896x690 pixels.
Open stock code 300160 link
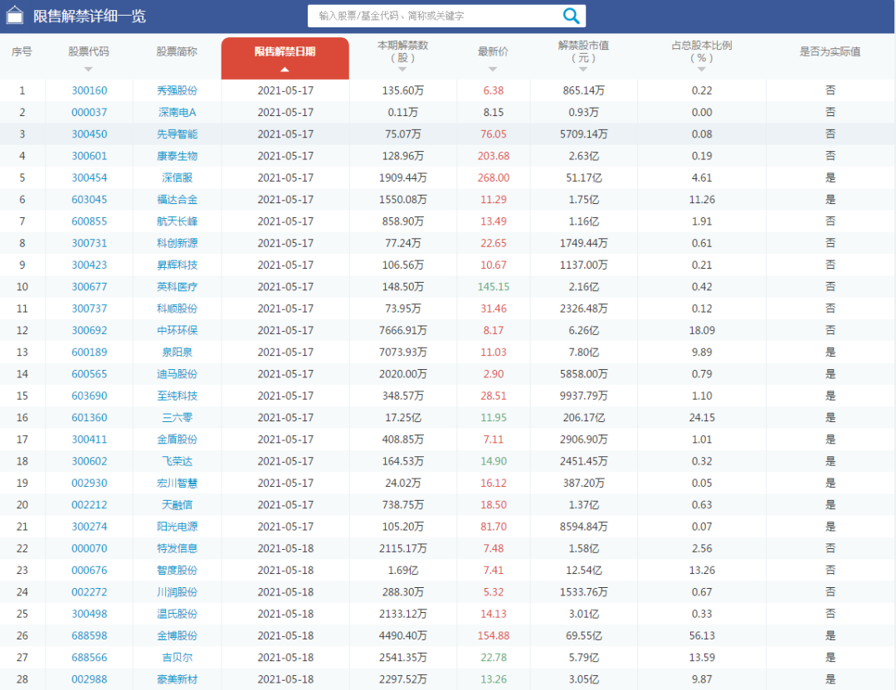(89, 90)
